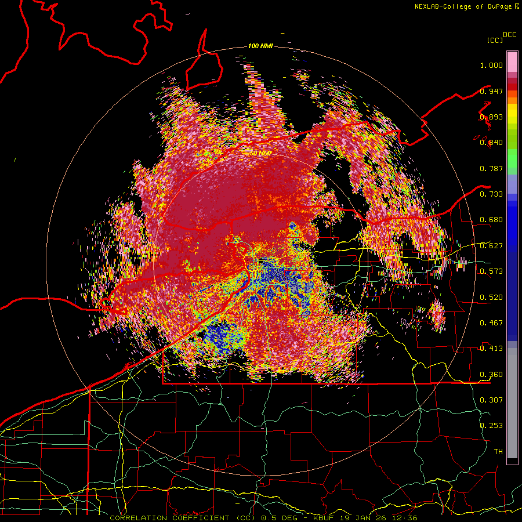
Task: Click the 0.520 legend value
Action: [491, 297]
